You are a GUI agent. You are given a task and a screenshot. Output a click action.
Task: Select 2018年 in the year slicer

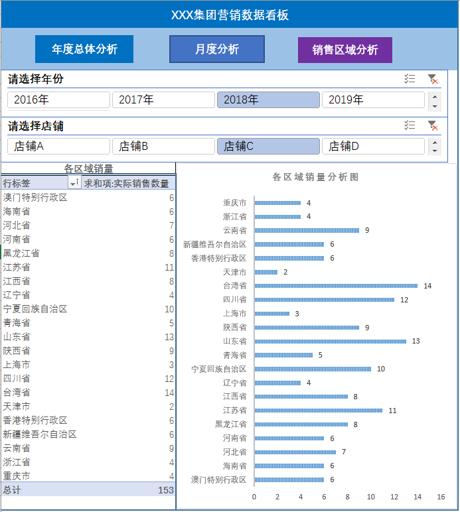coord(268,99)
